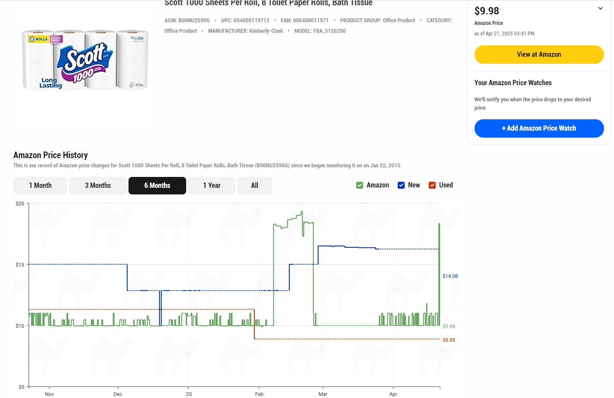Click the ASIN B00NU2590G text
614x398 pixels.
[x=187, y=21]
